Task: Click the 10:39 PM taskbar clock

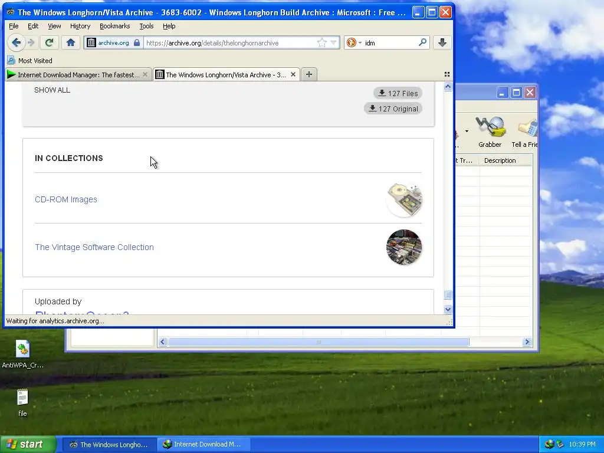Action: pos(582,444)
